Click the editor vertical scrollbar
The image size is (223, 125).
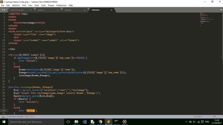point(222,36)
